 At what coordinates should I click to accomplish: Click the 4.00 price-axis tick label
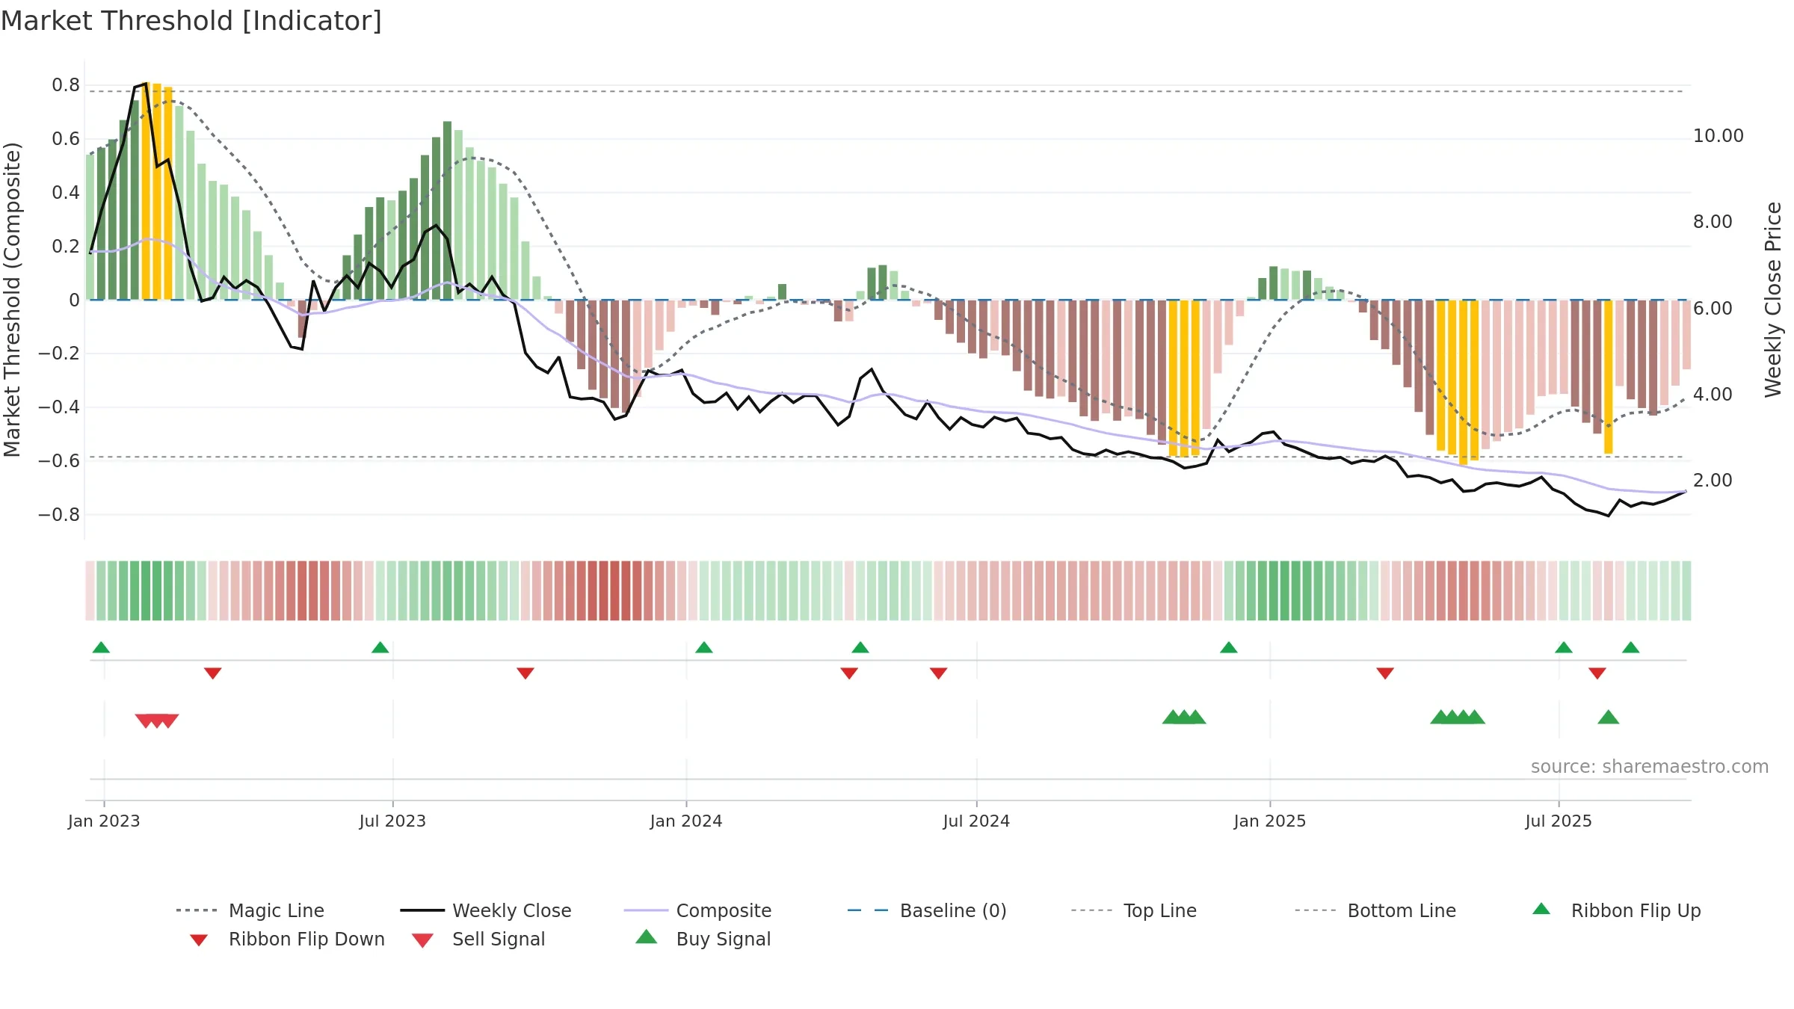[x=1713, y=395]
